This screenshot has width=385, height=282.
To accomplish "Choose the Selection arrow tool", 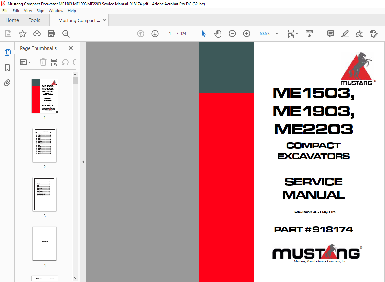I will point(203,34).
